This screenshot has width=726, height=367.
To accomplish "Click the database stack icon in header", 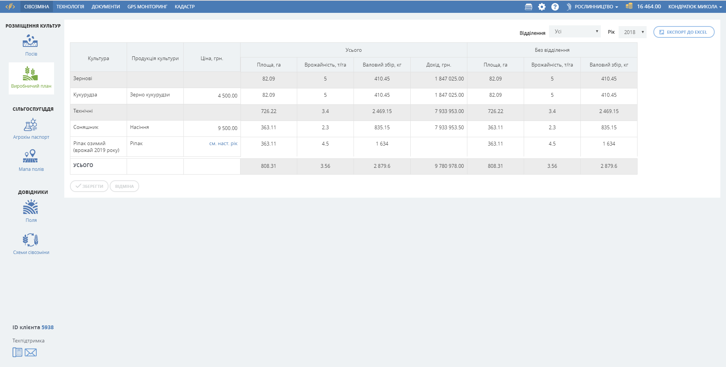I will pyautogui.click(x=529, y=7).
